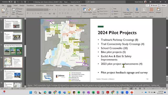Switch to the Insert tab
This screenshot has width=168, height=95.
[15, 5]
